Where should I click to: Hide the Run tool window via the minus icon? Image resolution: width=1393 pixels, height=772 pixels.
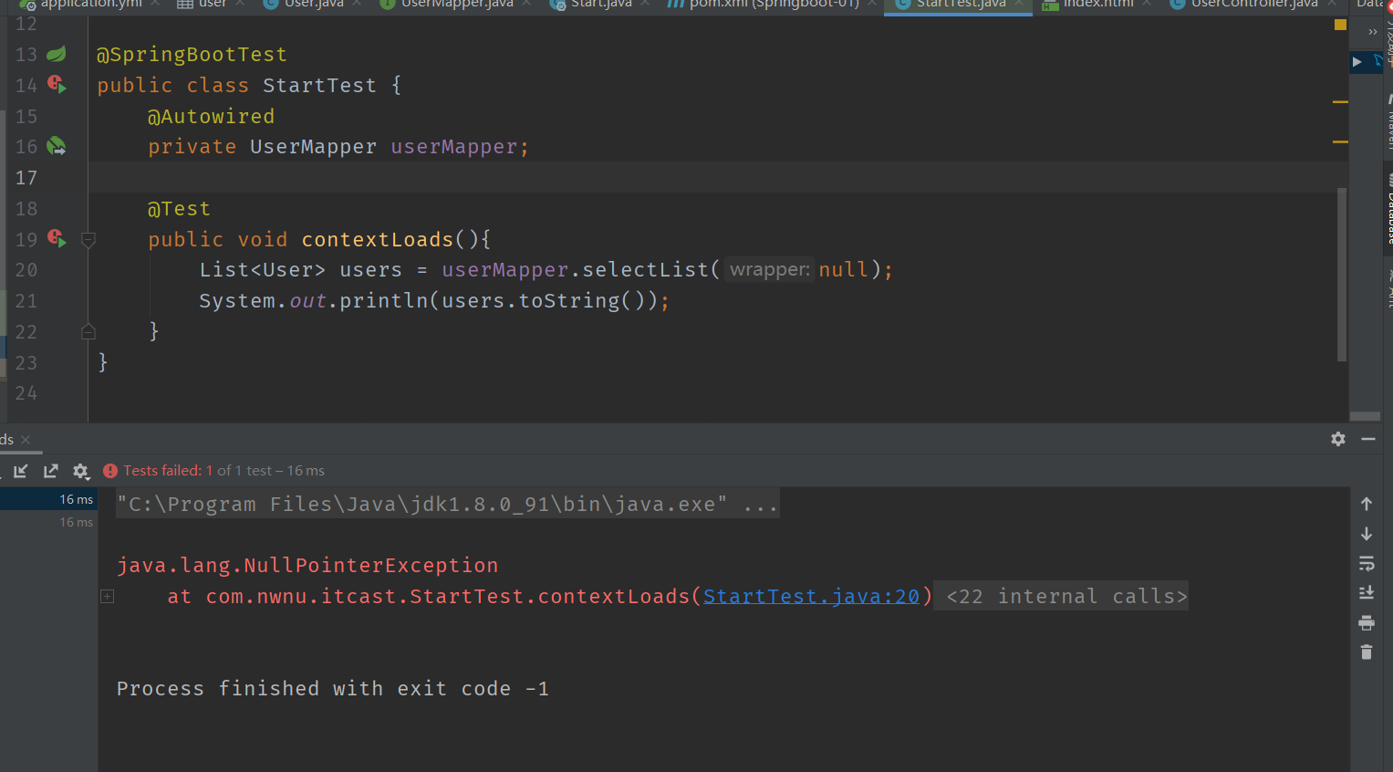coord(1368,439)
